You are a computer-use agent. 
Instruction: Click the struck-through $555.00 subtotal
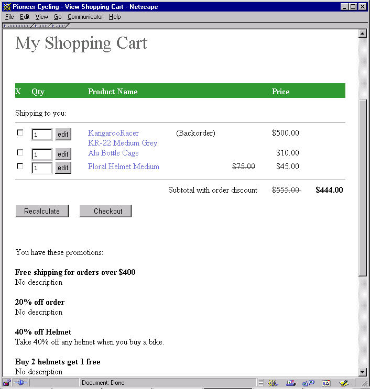287,190
